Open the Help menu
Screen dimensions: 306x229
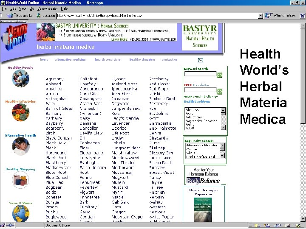(64, 9)
